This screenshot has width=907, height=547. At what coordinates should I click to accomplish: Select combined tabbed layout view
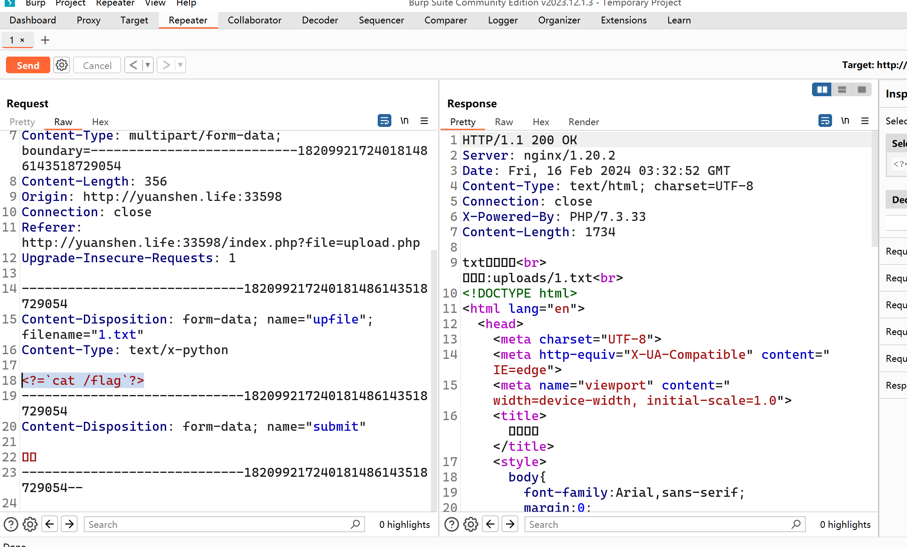point(861,89)
